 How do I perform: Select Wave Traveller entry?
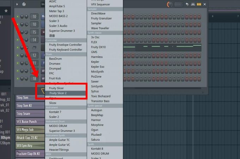point(100,28)
